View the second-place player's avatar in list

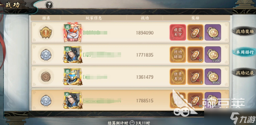[x=73, y=55]
